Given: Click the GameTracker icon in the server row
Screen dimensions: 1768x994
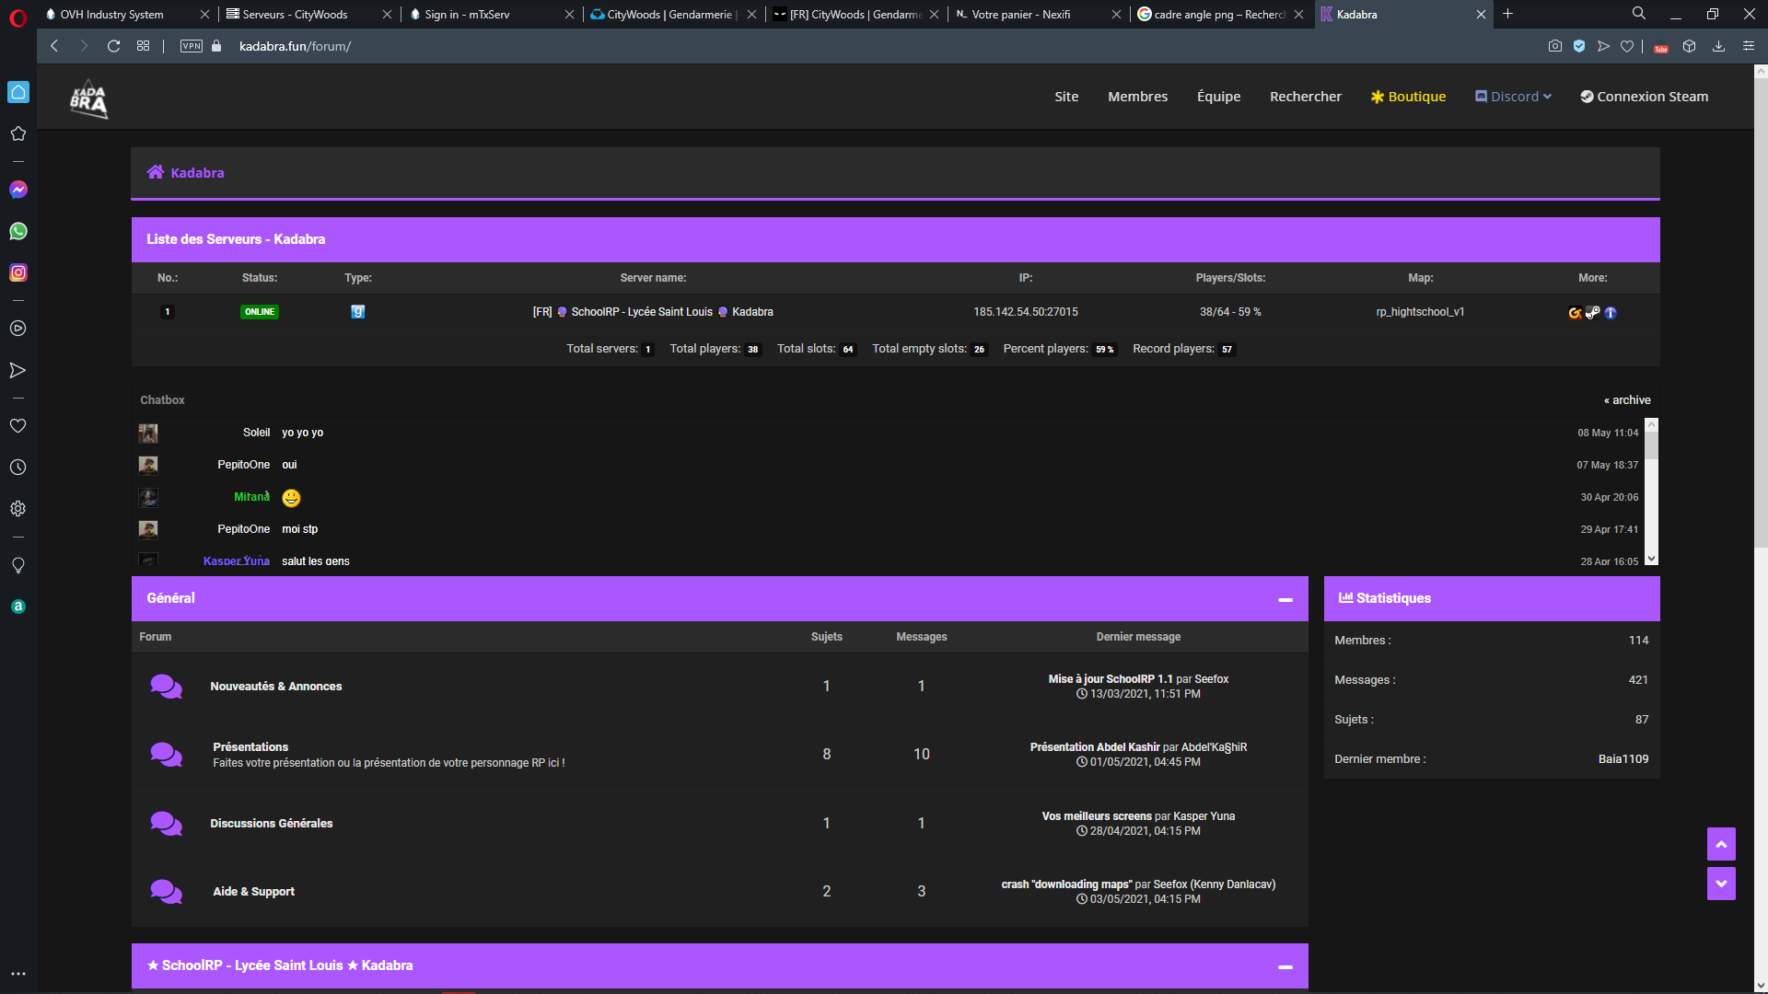Looking at the screenshot, I should pos(1576,313).
